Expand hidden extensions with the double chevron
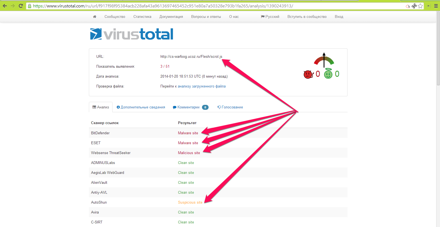The height and width of the screenshot is (227, 440). (428, 6)
